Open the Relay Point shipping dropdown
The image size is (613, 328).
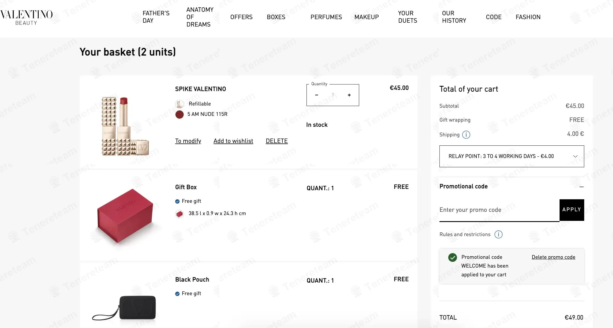point(512,156)
